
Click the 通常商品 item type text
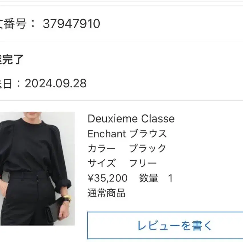coord(107,193)
